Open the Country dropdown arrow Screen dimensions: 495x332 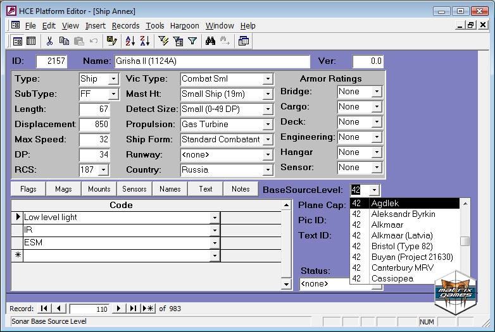pos(268,170)
